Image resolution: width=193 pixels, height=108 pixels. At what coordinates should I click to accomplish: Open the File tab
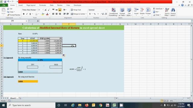(x=4, y=5)
